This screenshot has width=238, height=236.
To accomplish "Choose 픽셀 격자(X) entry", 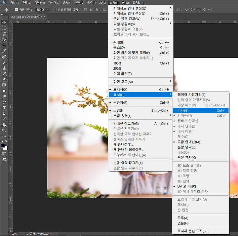I will [201, 158].
